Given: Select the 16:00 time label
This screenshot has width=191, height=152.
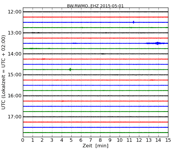Looking at the screenshot, I should coord(15,96).
